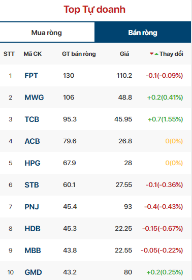The height and width of the screenshot is (280, 192).
Task: Click the red down arrow sort icon
Action: 151,53
